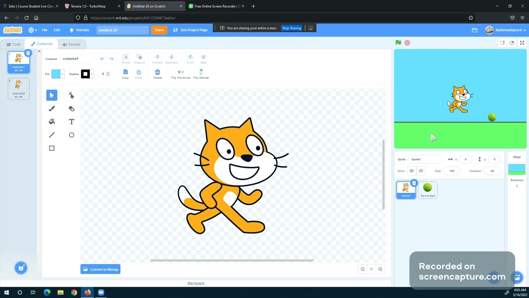Reload the browser page
This screenshot has height=298, width=529.
[x=26, y=18]
